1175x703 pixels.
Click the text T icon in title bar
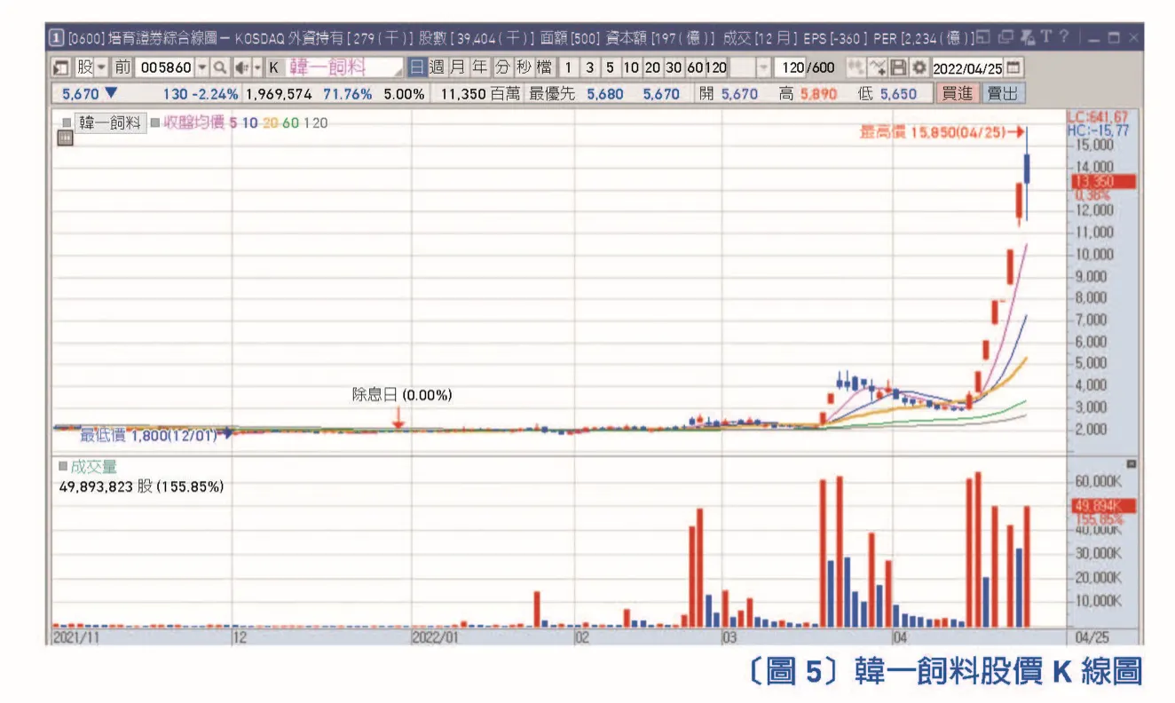coord(1047,37)
